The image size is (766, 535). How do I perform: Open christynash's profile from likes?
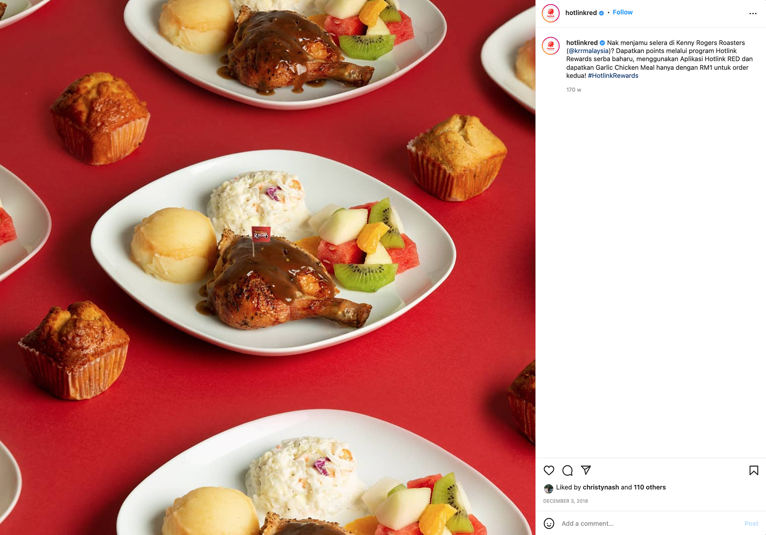point(600,487)
